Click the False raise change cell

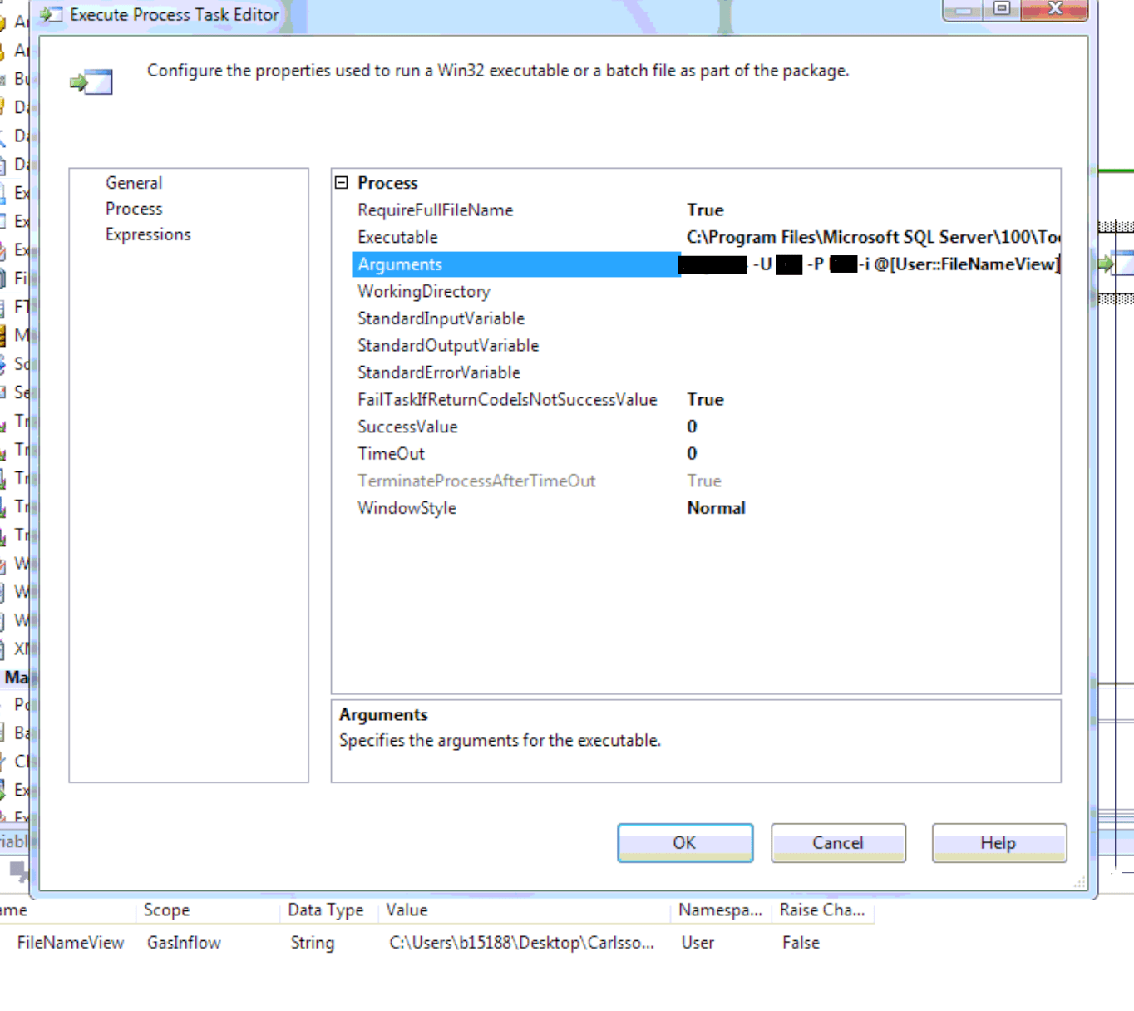(801, 943)
